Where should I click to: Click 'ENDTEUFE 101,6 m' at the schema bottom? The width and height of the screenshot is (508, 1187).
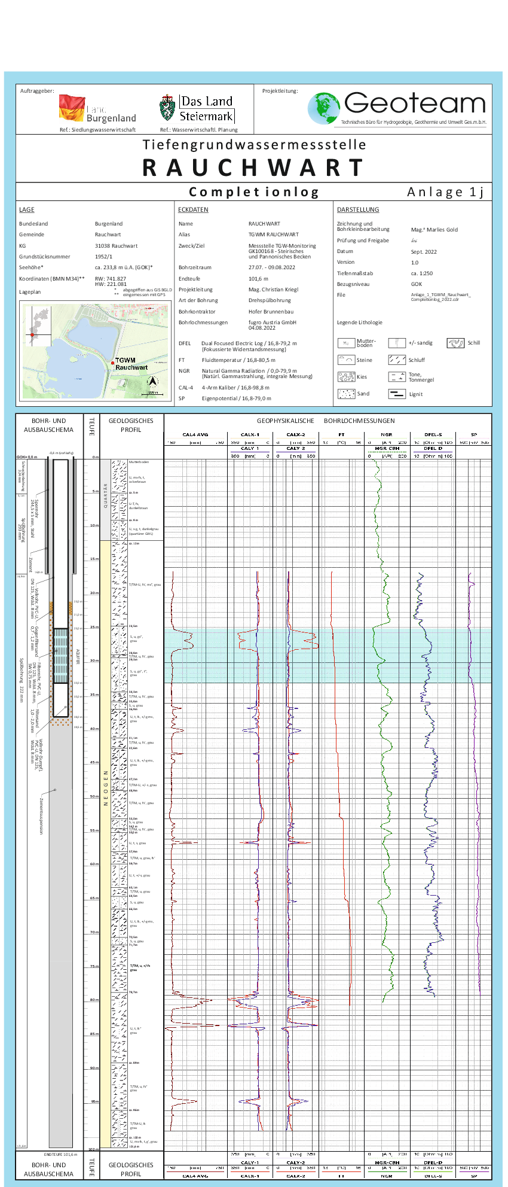click(60, 1154)
